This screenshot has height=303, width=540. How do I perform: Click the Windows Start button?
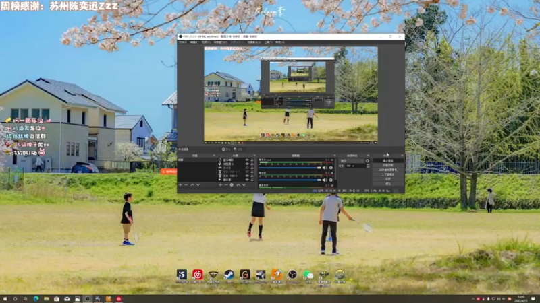coord(5,299)
